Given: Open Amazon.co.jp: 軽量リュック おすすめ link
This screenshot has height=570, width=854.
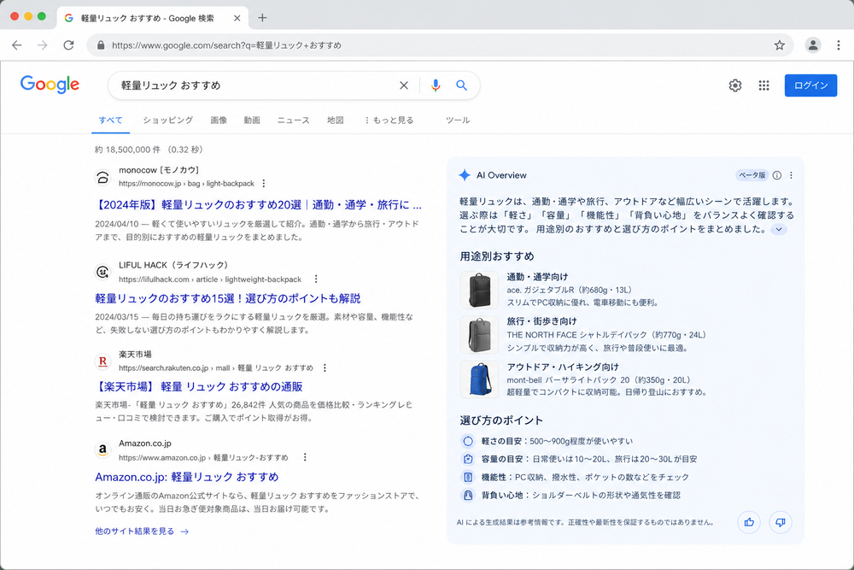Looking at the screenshot, I should tap(187, 477).
